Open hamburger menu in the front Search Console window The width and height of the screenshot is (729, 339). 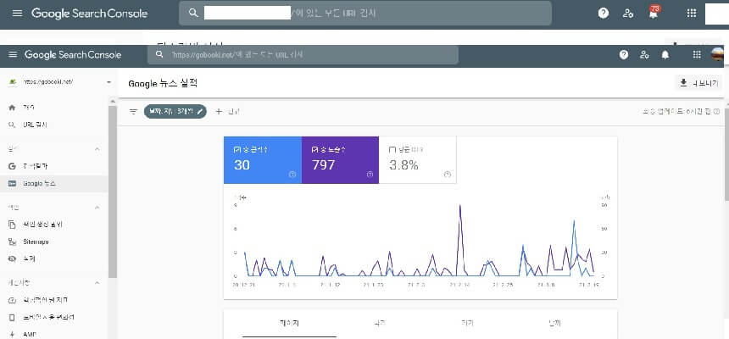click(13, 54)
